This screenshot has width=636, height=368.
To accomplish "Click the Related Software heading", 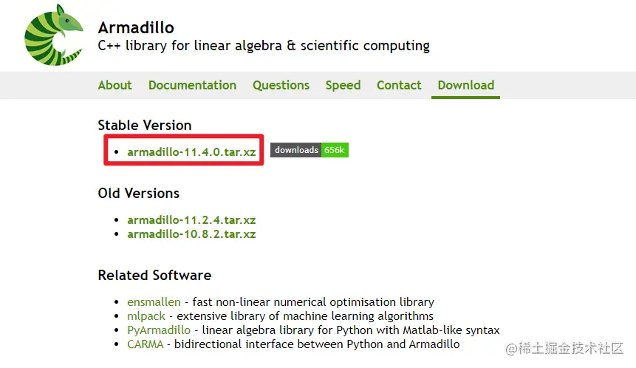I will (154, 275).
